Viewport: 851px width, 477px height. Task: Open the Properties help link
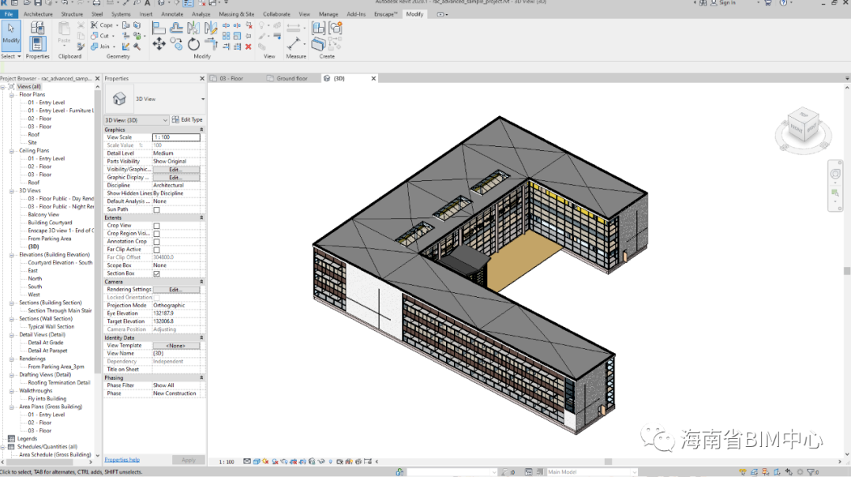(x=122, y=460)
